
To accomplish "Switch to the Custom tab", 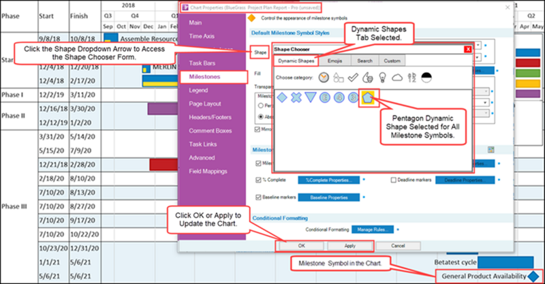I will point(392,61).
